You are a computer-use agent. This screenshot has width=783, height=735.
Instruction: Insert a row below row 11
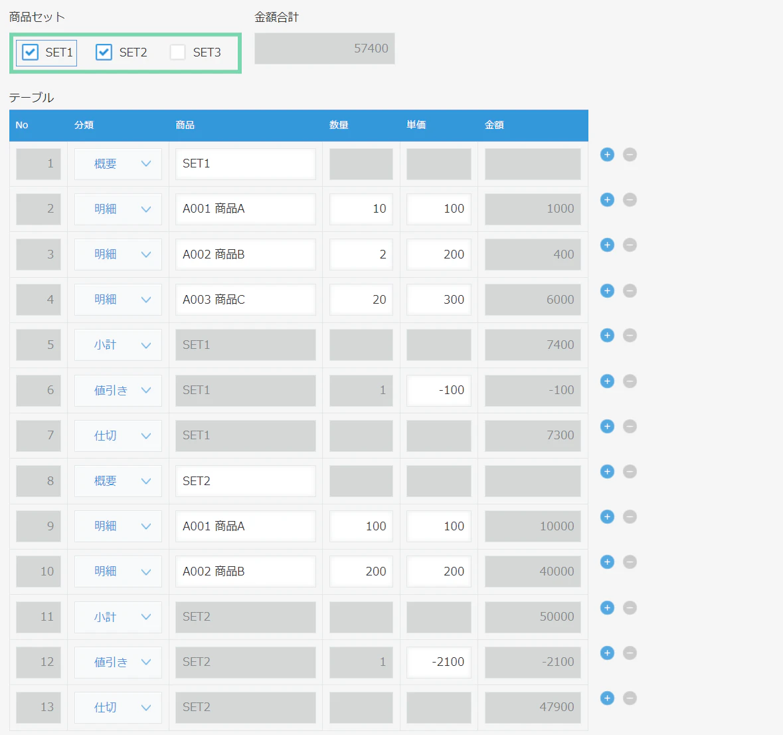[607, 607]
